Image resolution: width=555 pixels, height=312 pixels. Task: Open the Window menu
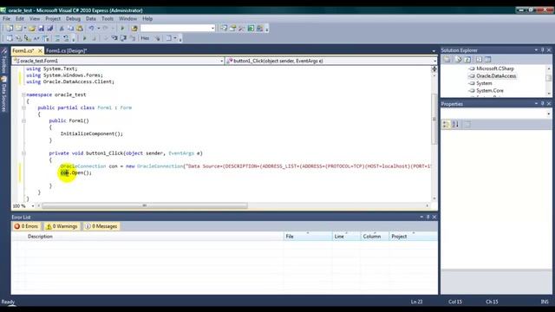click(127, 18)
